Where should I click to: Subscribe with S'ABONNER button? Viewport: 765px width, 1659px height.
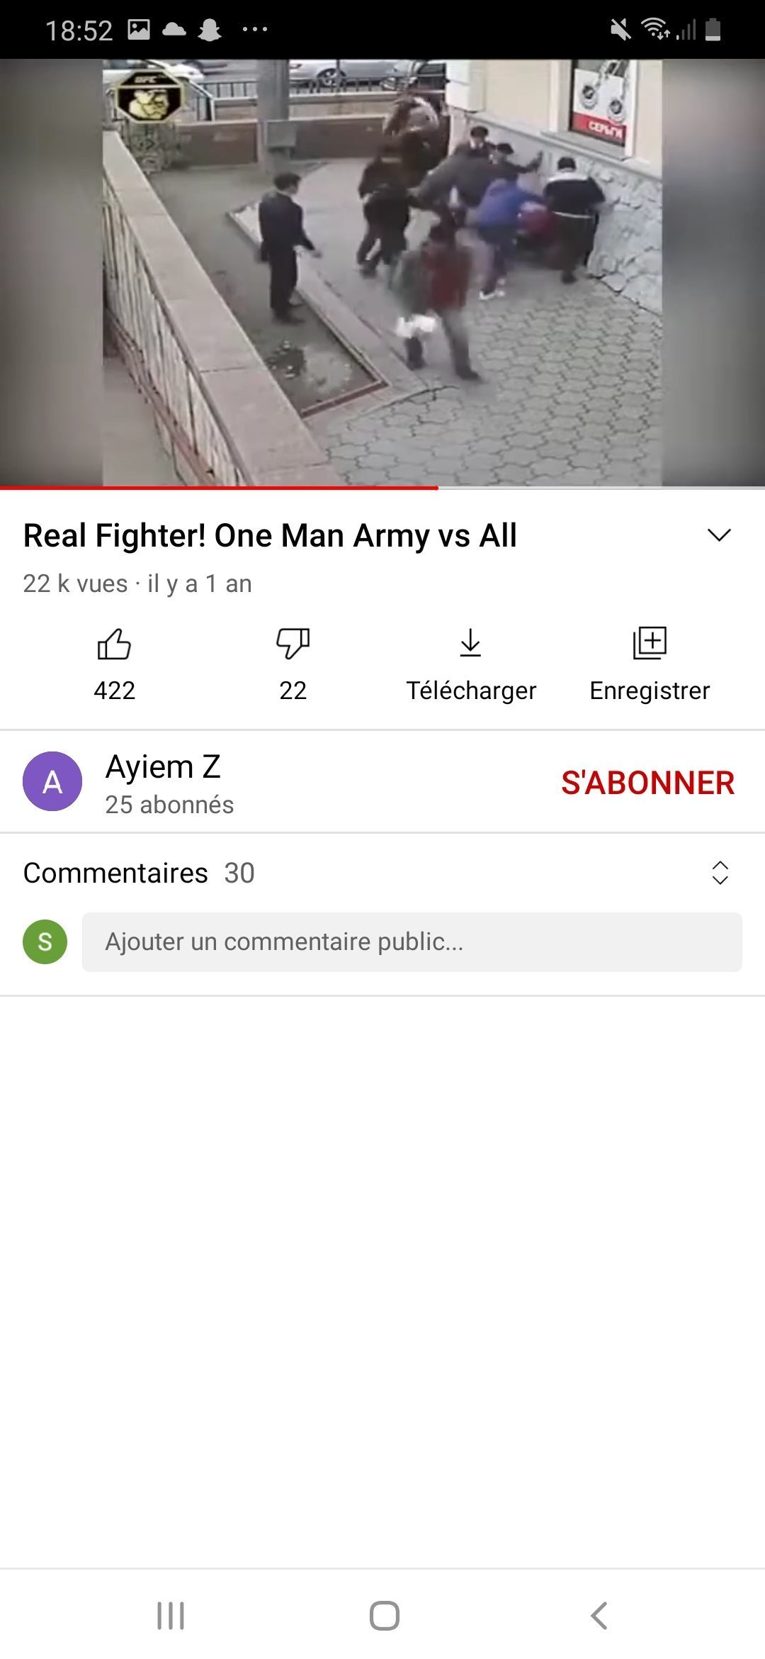pos(647,783)
